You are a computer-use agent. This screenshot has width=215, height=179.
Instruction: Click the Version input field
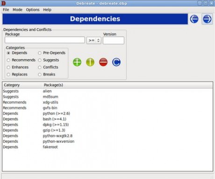coord(114,41)
